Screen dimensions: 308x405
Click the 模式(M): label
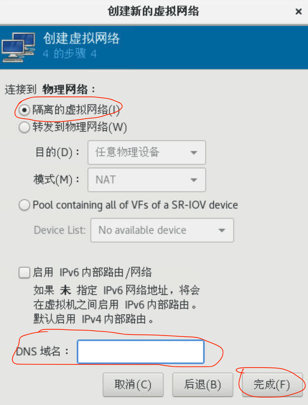click(x=56, y=180)
